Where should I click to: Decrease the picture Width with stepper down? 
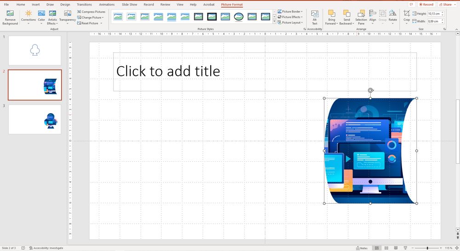pyautogui.click(x=443, y=22)
